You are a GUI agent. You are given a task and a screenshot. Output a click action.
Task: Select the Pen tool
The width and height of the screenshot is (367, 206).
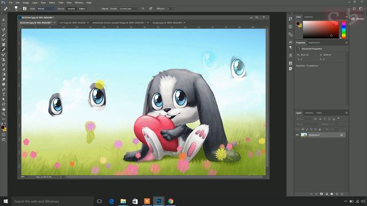point(3,89)
